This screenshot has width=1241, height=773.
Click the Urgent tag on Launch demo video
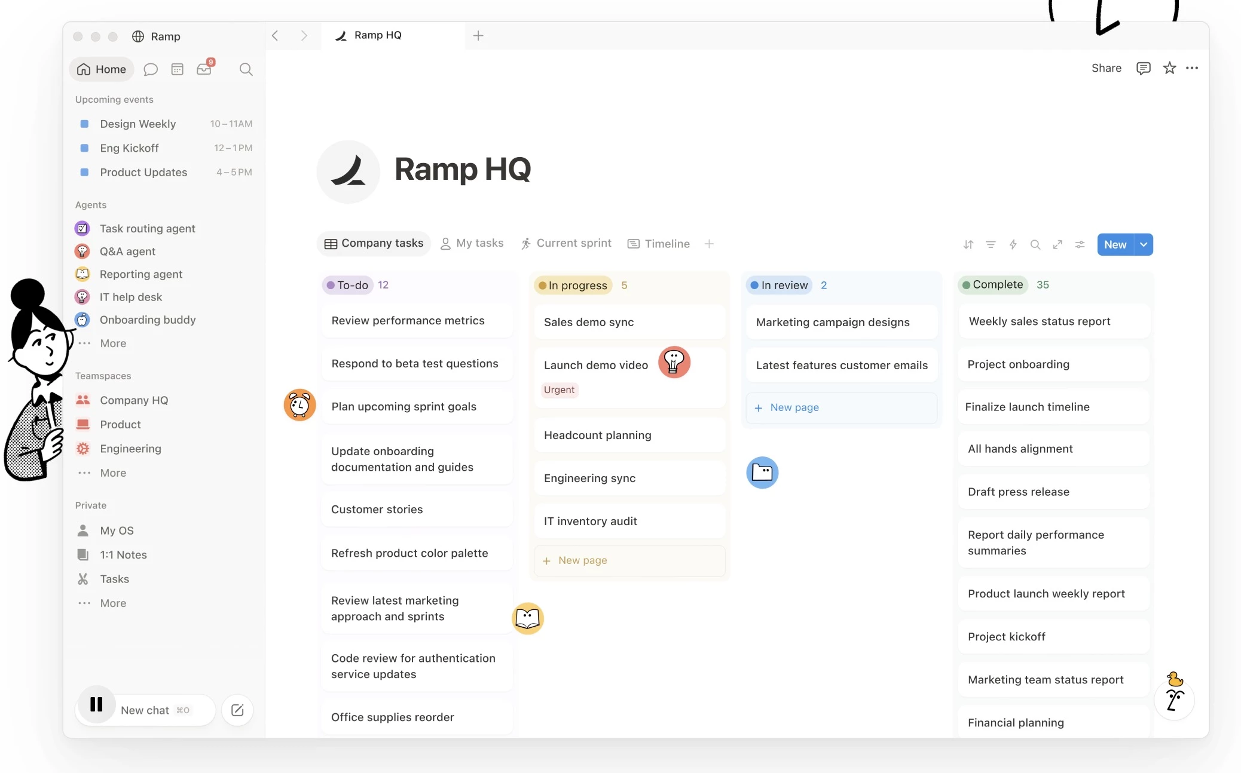click(x=559, y=390)
